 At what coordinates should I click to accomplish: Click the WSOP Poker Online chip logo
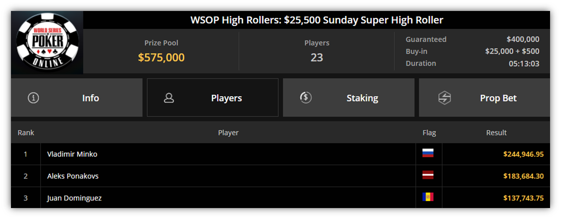click(47, 42)
